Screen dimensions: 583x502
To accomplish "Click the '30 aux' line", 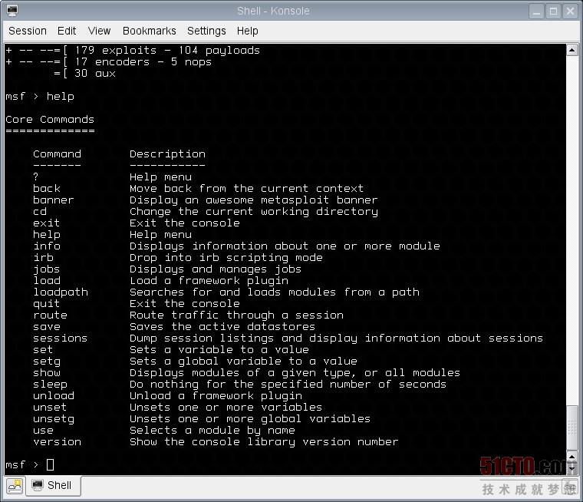I will (95, 74).
